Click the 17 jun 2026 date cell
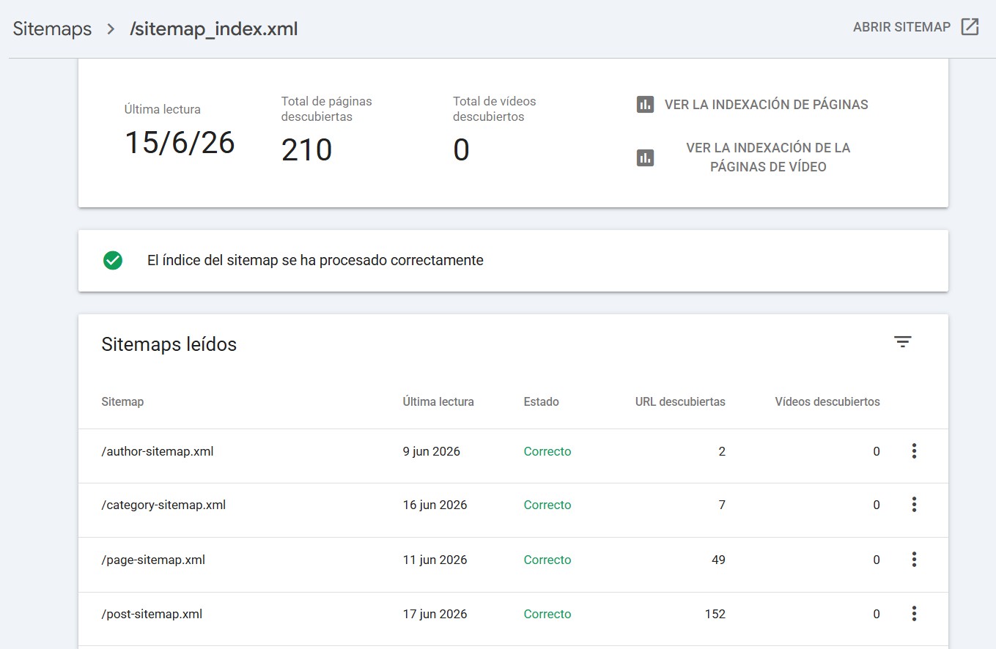This screenshot has height=649, width=996. click(435, 614)
